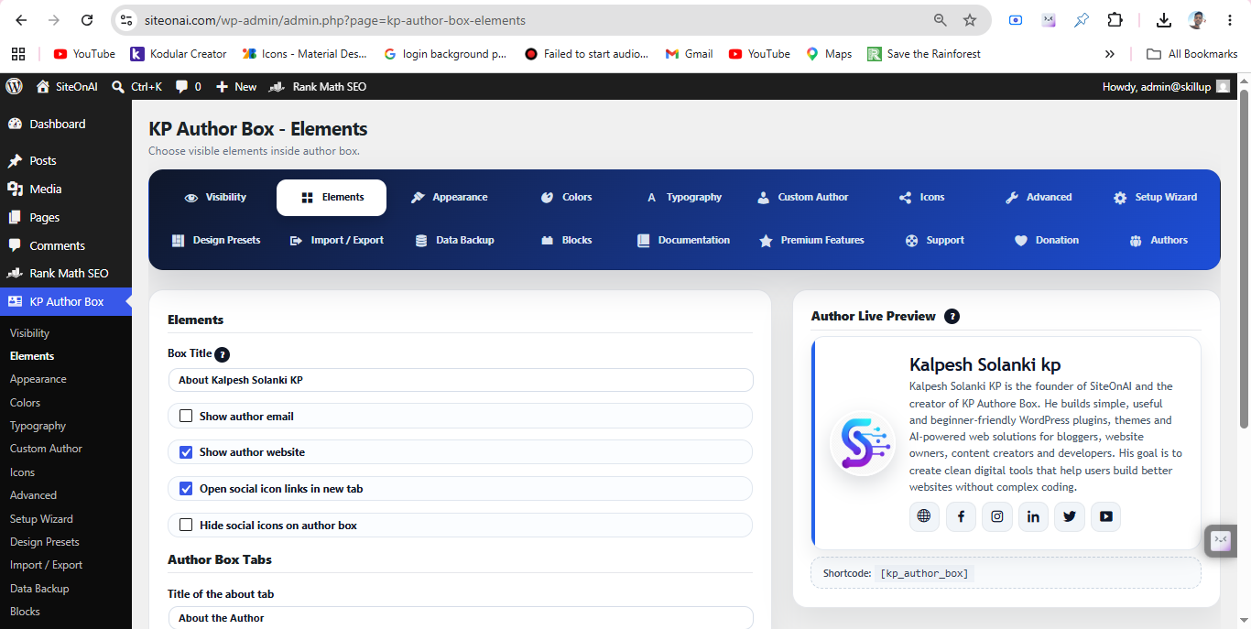1251x629 pixels.
Task: Click the YouTube icon in author preview
Action: 1105,516
